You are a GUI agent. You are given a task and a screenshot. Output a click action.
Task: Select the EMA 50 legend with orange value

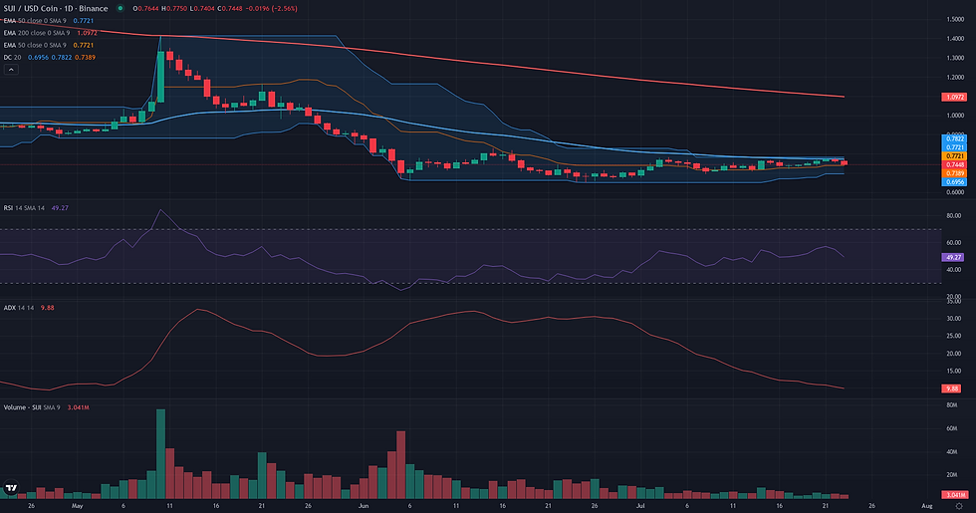49,45
